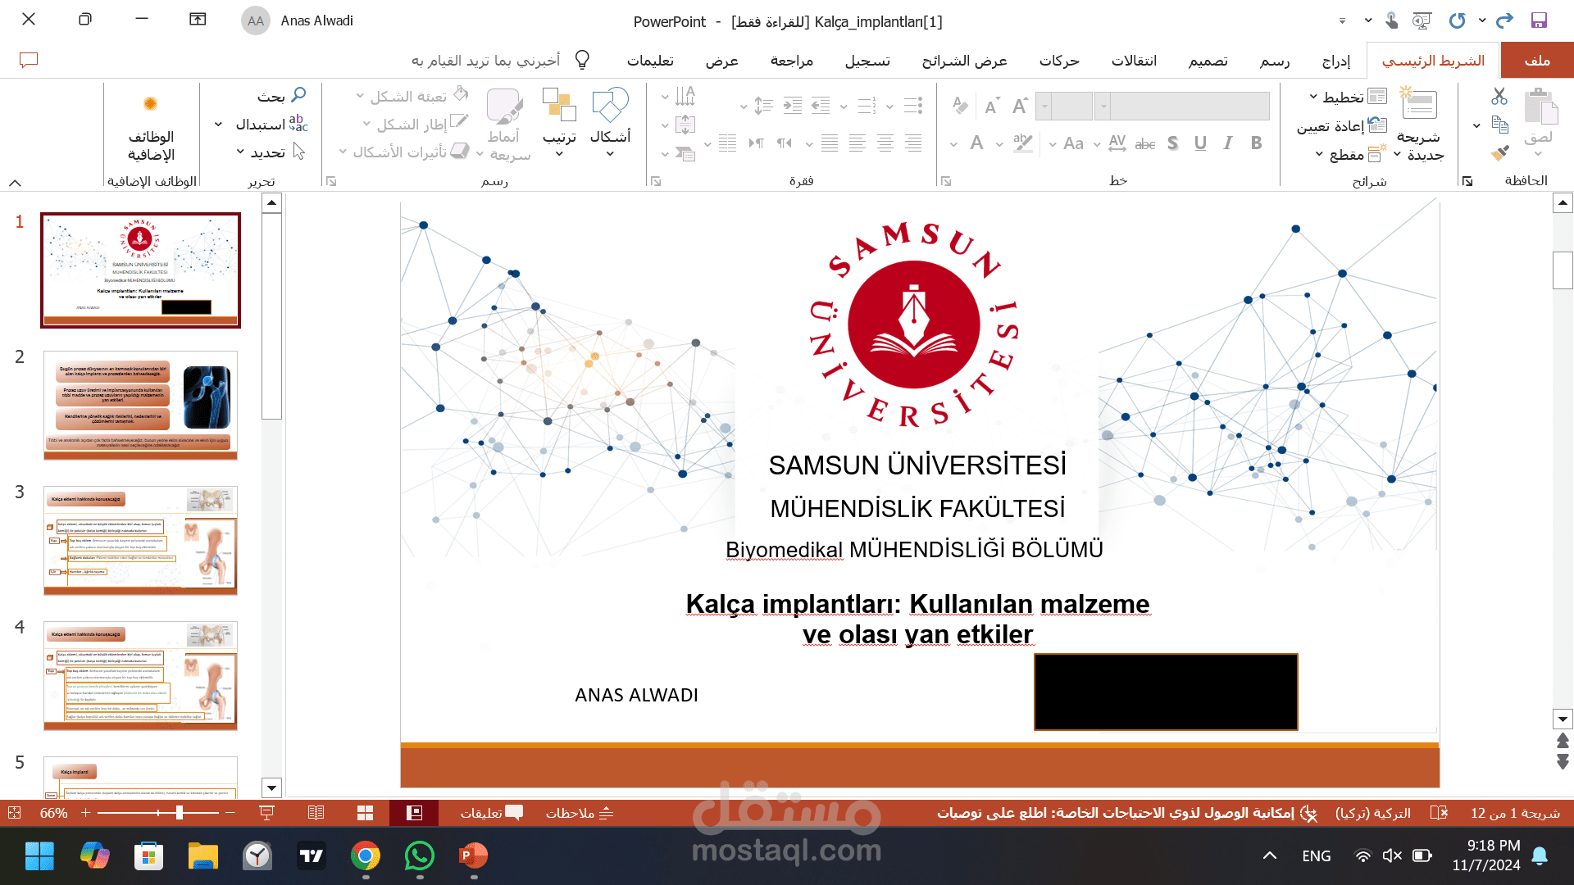
Task: Toggle Bold formatting
Action: click(1257, 143)
